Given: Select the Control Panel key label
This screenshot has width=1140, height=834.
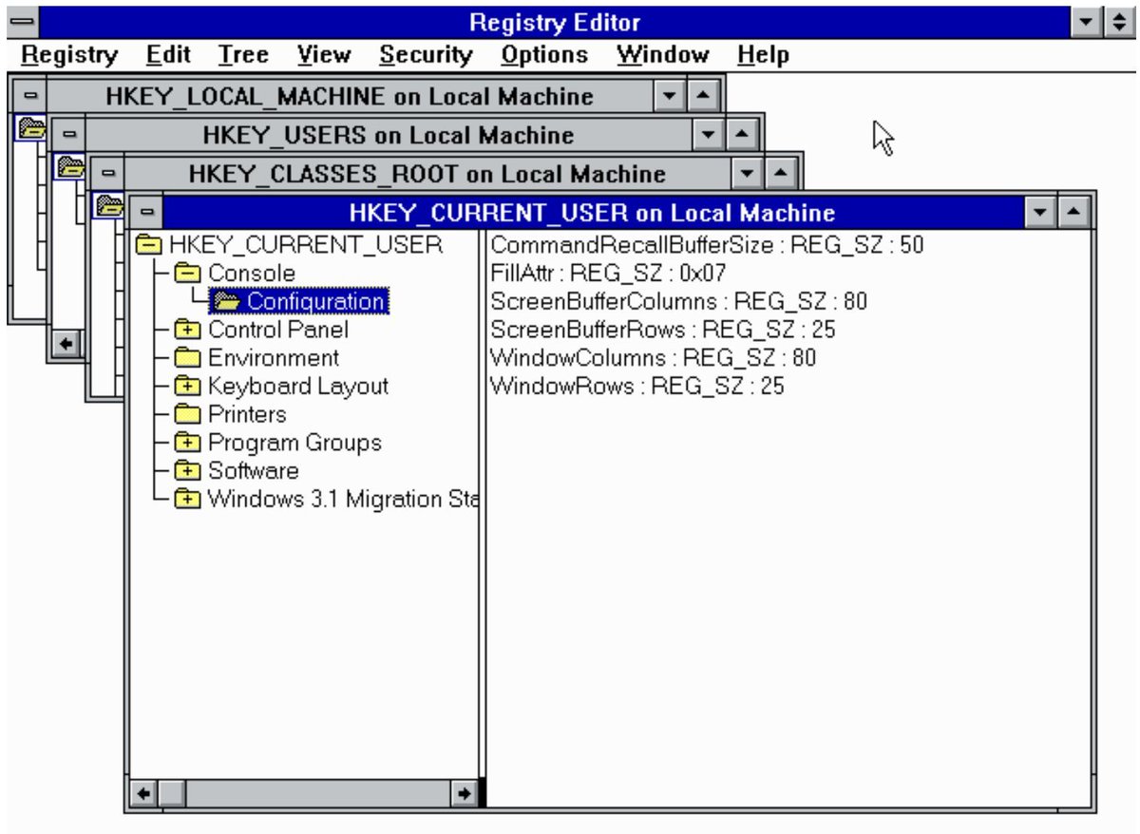Looking at the screenshot, I should [x=278, y=331].
